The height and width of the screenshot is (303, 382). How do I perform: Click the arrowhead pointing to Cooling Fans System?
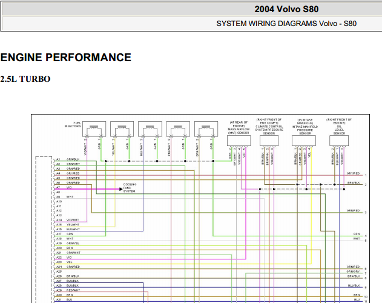(121, 189)
